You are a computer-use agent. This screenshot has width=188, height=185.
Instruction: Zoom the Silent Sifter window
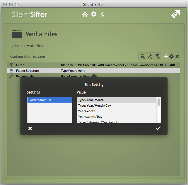17,4
